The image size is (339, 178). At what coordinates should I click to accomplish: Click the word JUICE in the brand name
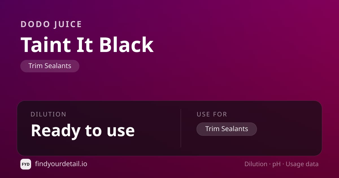click(x=67, y=24)
